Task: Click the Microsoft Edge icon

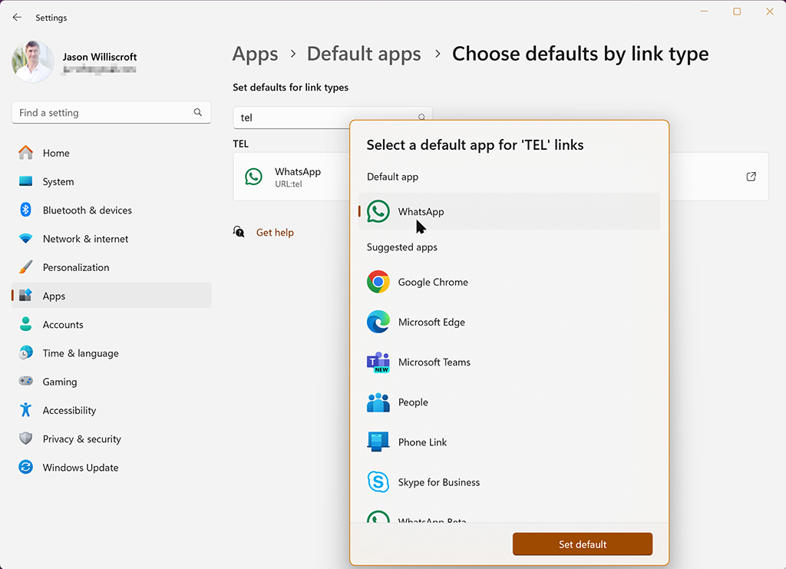Action: (x=378, y=322)
